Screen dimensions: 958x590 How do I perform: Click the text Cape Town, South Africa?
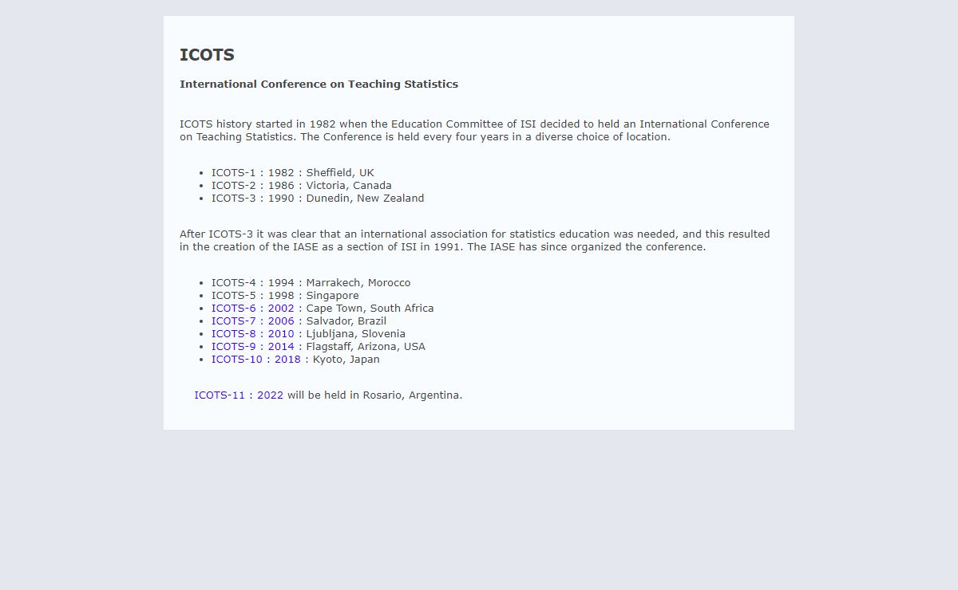click(370, 308)
